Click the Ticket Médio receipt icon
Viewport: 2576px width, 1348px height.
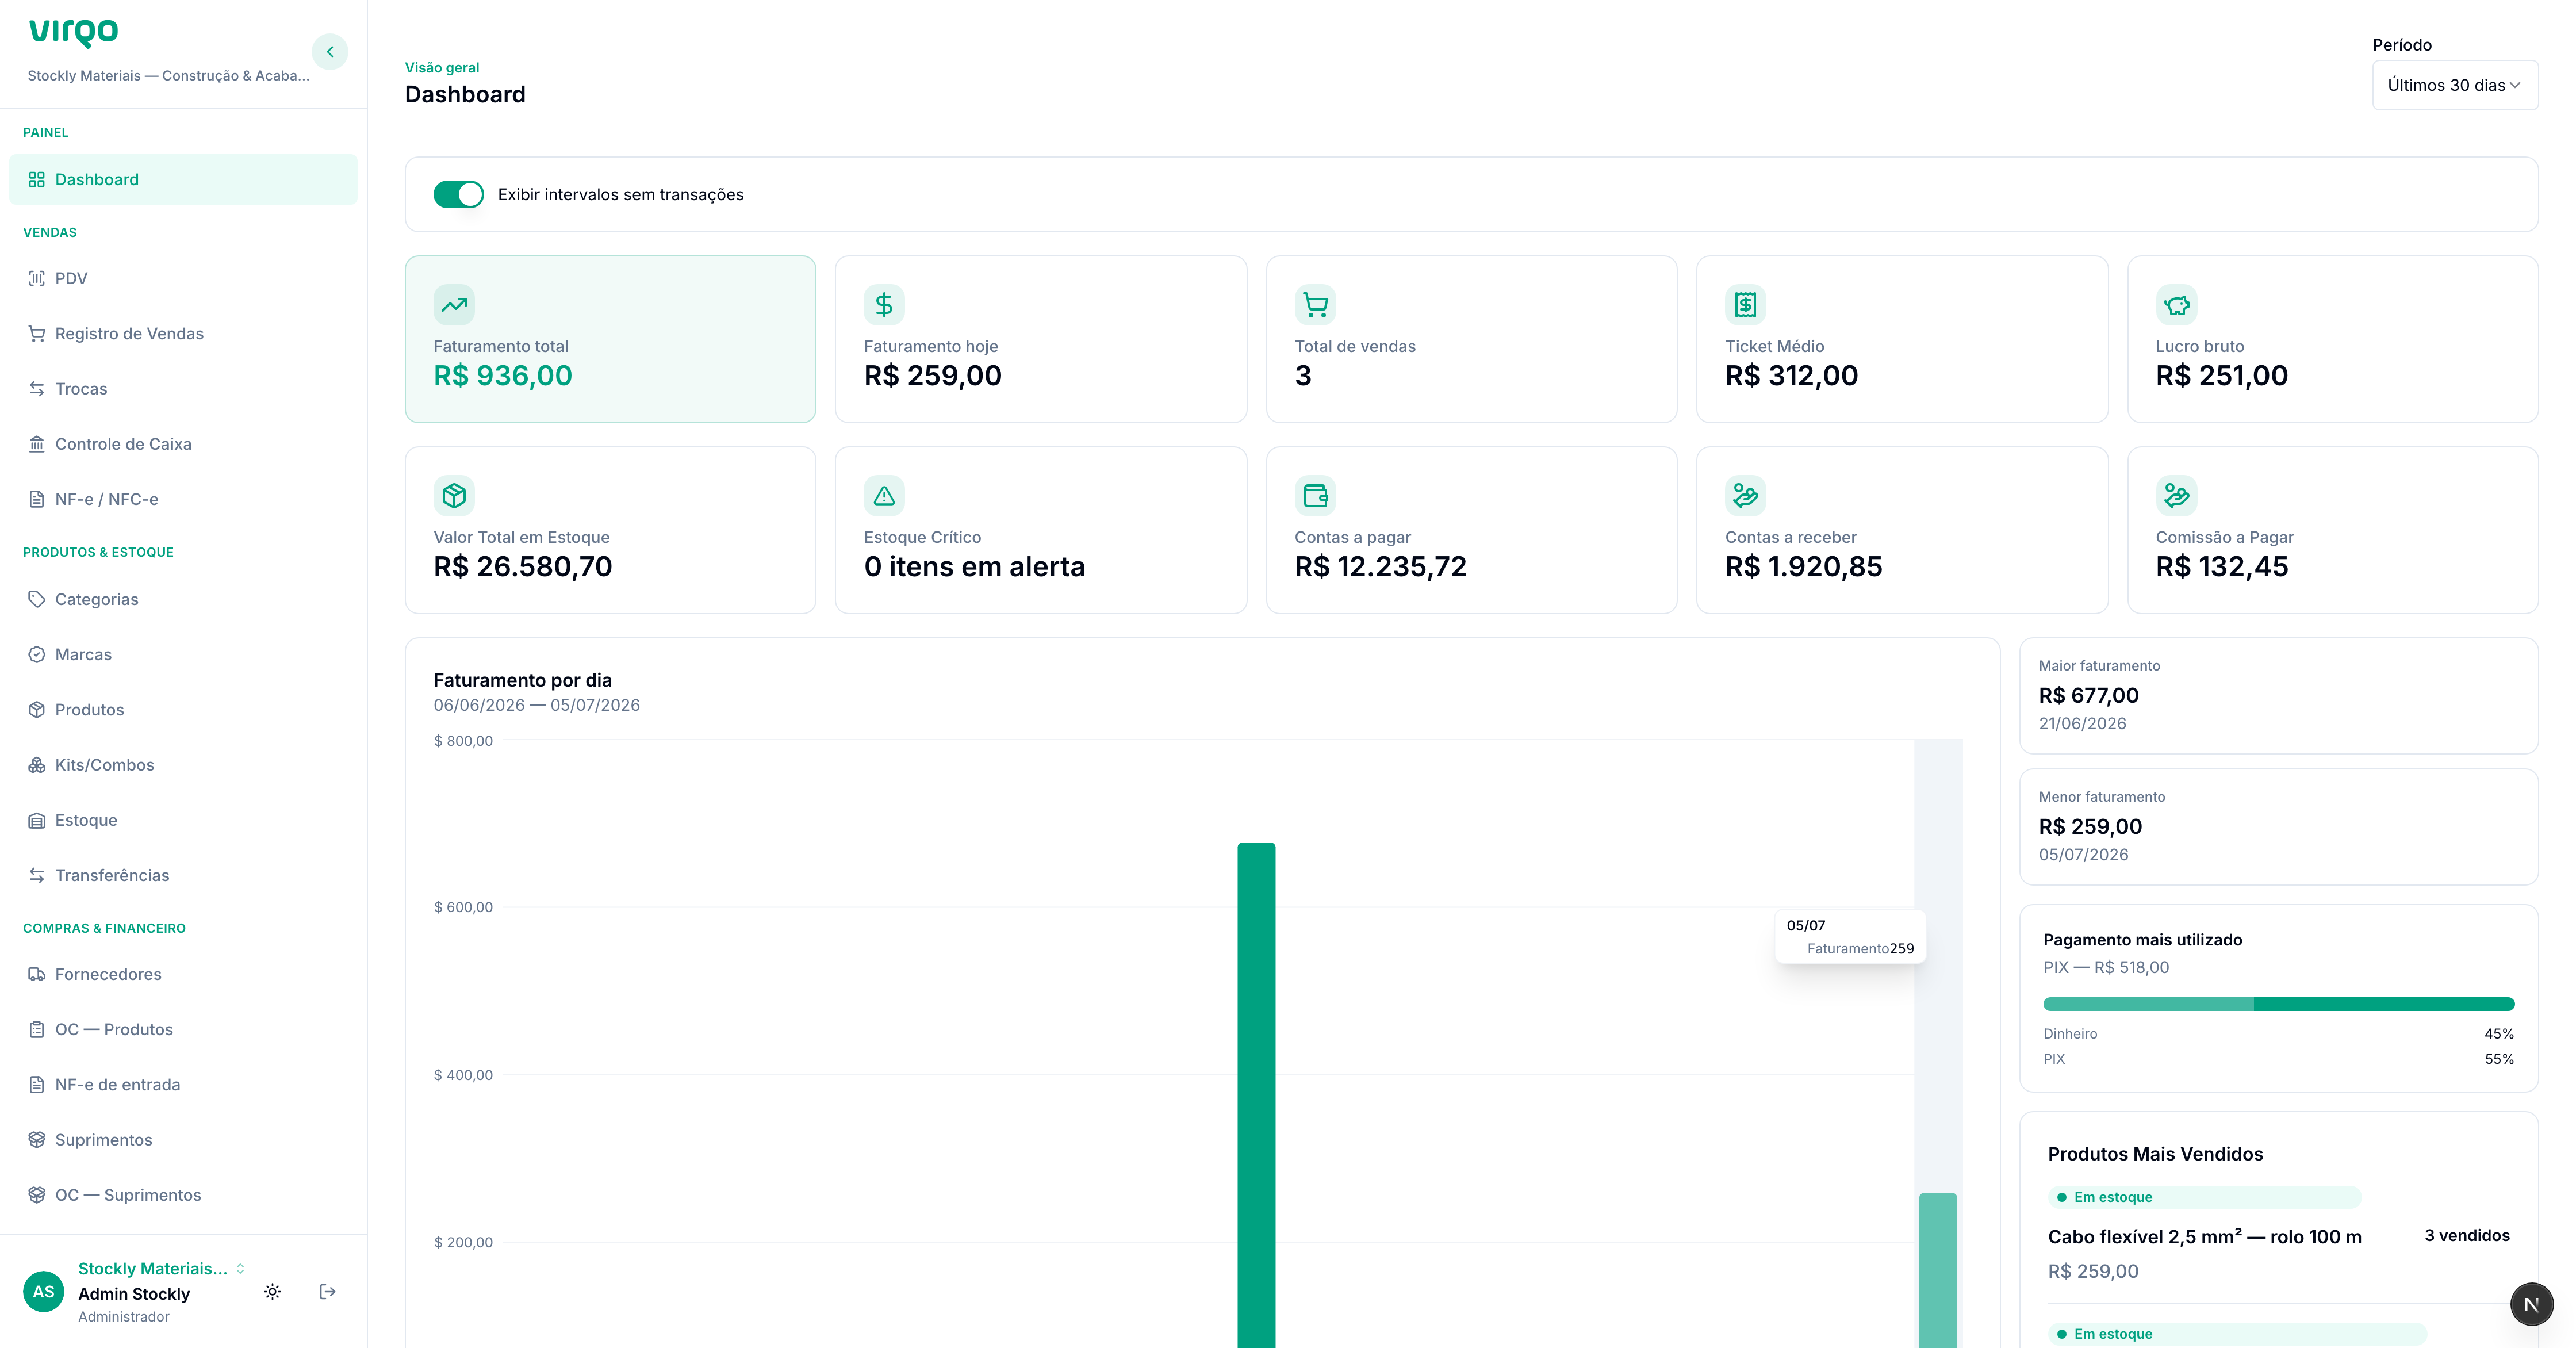(x=1745, y=305)
